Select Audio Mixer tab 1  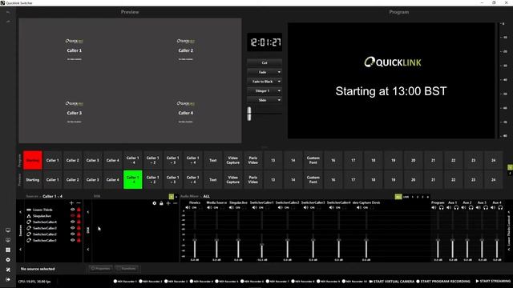413,197
